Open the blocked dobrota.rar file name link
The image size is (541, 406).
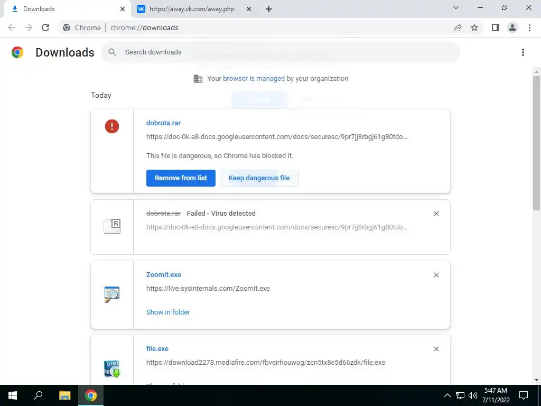tap(164, 123)
